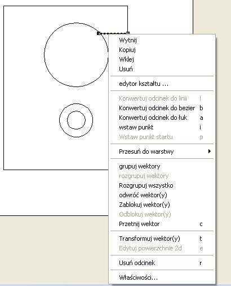Click the large circle outline on the canvas
The image size is (231, 286).
click(x=45, y=55)
